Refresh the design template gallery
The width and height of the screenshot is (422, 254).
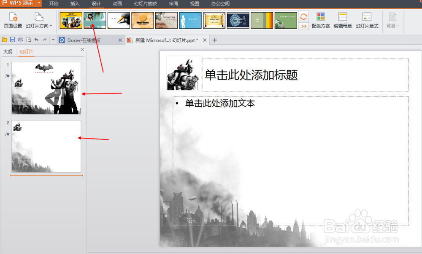[303, 17]
